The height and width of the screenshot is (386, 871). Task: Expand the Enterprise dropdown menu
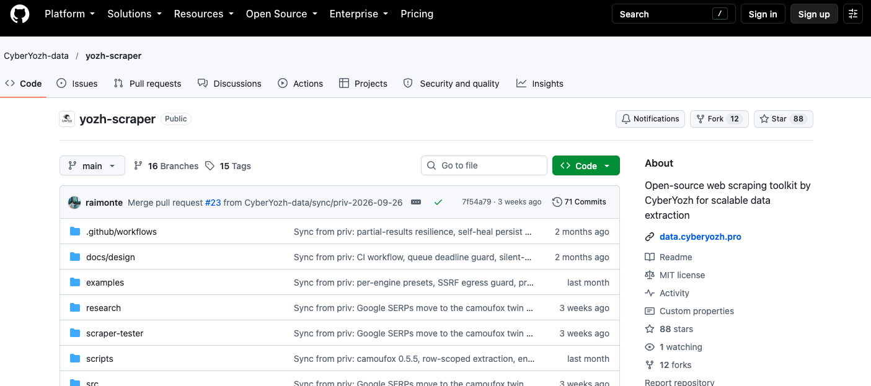click(x=359, y=14)
